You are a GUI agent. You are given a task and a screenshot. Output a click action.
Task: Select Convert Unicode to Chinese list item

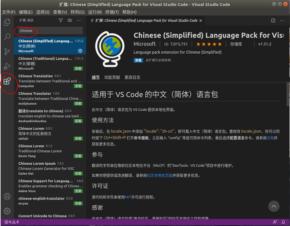(x=50, y=216)
